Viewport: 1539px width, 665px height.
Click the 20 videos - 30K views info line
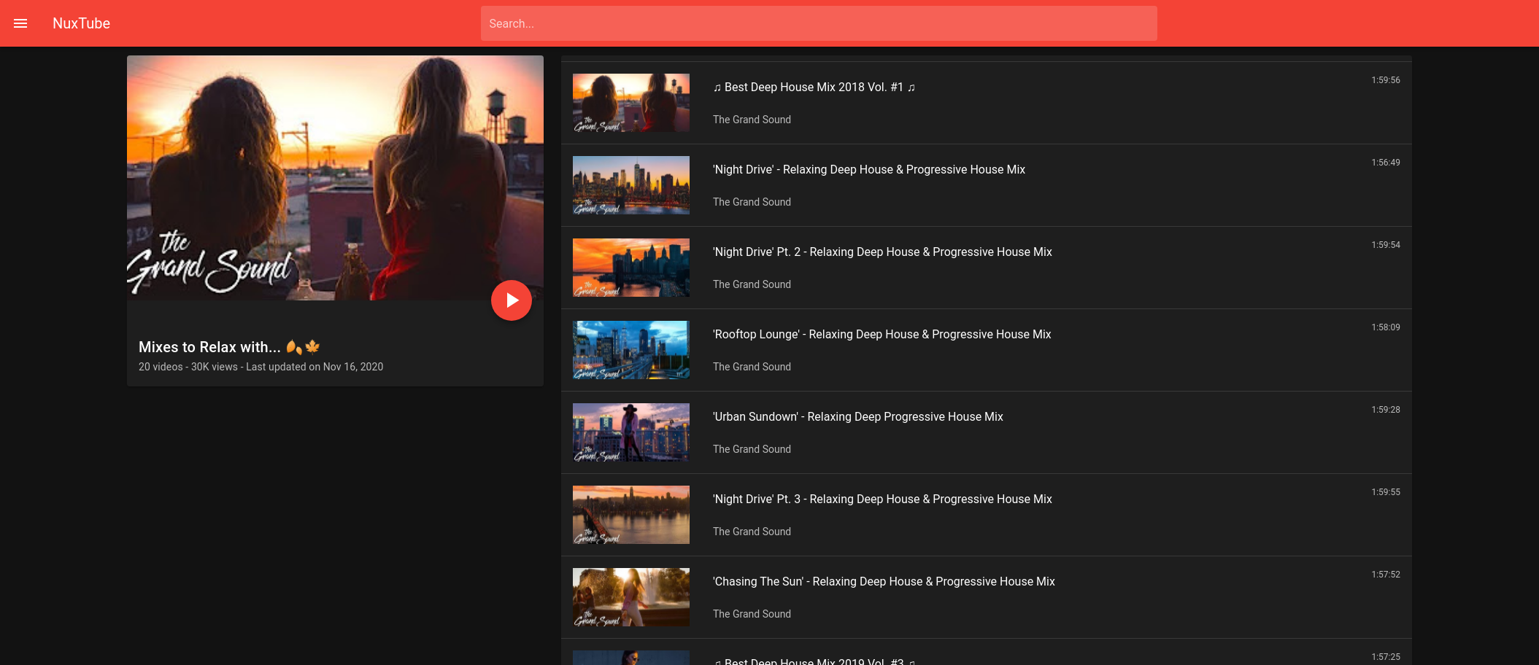tap(261, 367)
